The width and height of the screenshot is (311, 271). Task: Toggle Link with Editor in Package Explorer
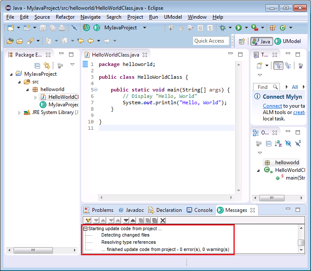click(x=47, y=65)
